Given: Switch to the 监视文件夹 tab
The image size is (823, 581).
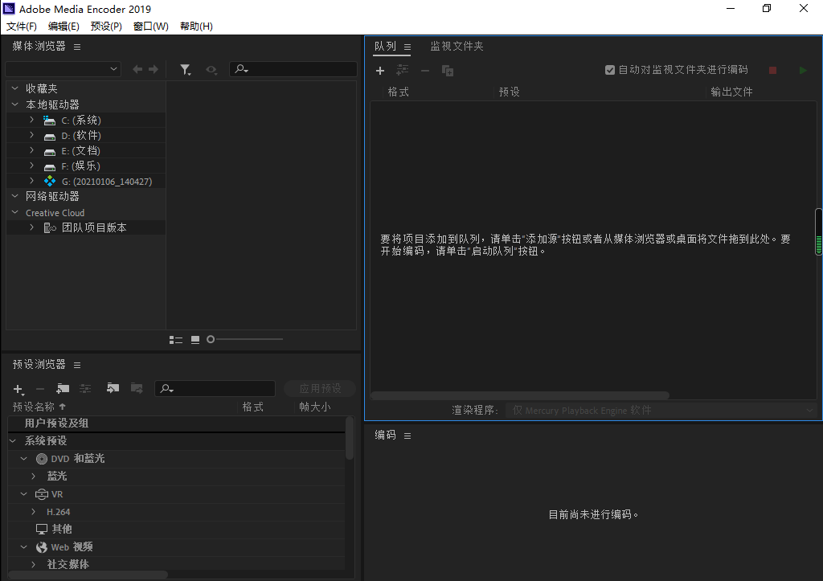Looking at the screenshot, I should pos(457,46).
